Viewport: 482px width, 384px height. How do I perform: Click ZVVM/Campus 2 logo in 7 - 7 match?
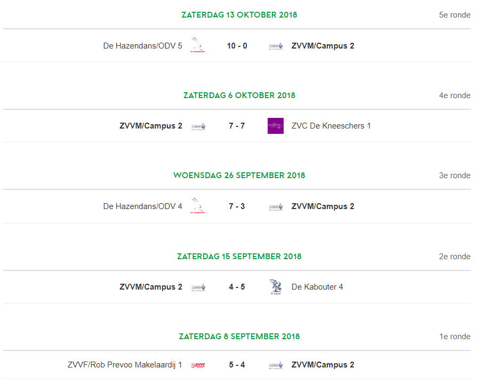(x=198, y=126)
